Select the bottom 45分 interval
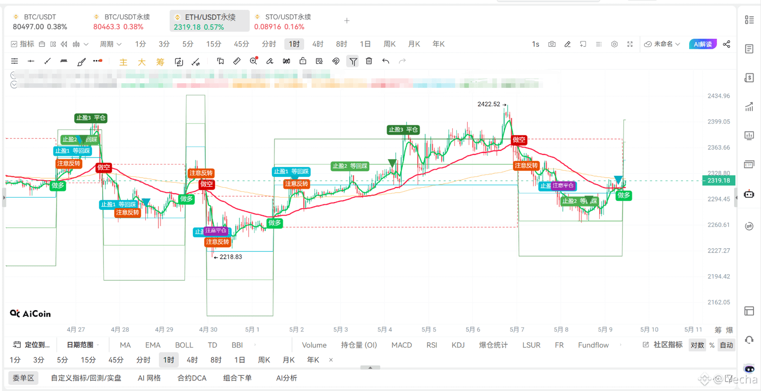The width and height of the screenshot is (761, 391). point(116,360)
